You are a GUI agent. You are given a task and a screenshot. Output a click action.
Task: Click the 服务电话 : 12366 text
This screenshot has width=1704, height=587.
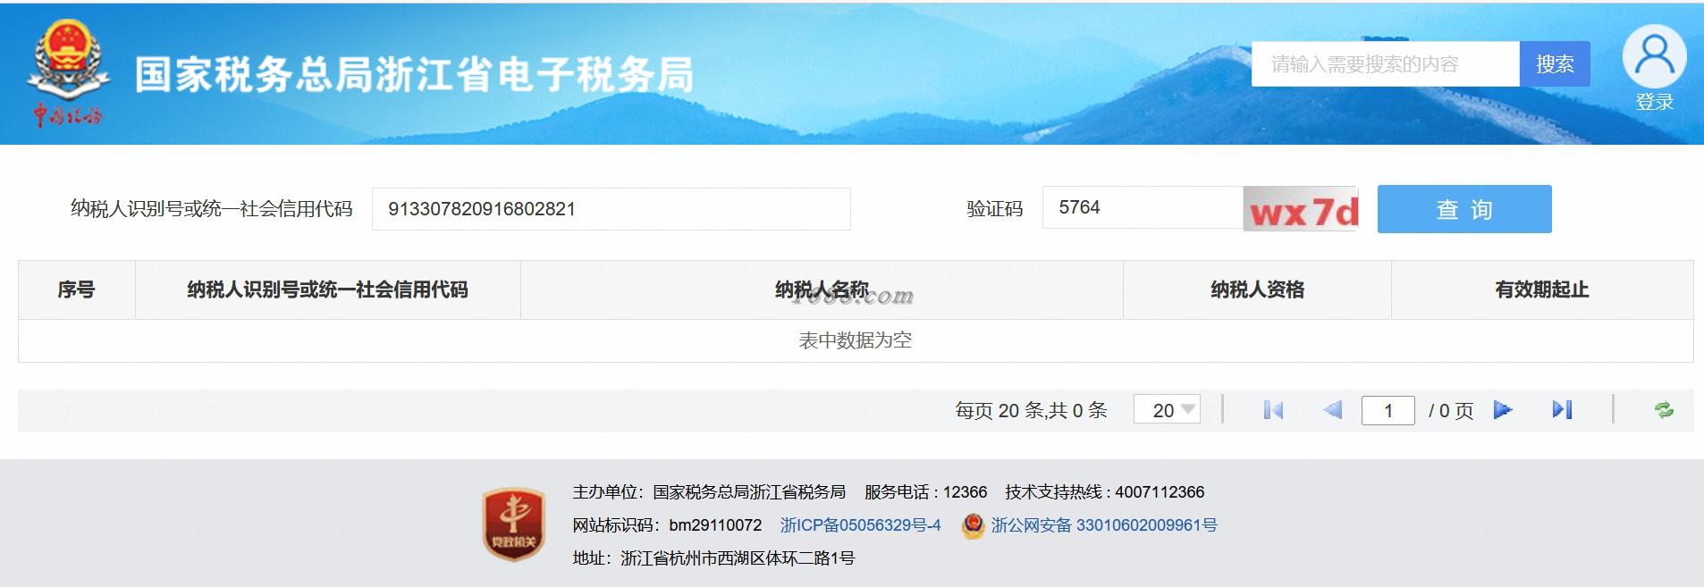(x=925, y=492)
